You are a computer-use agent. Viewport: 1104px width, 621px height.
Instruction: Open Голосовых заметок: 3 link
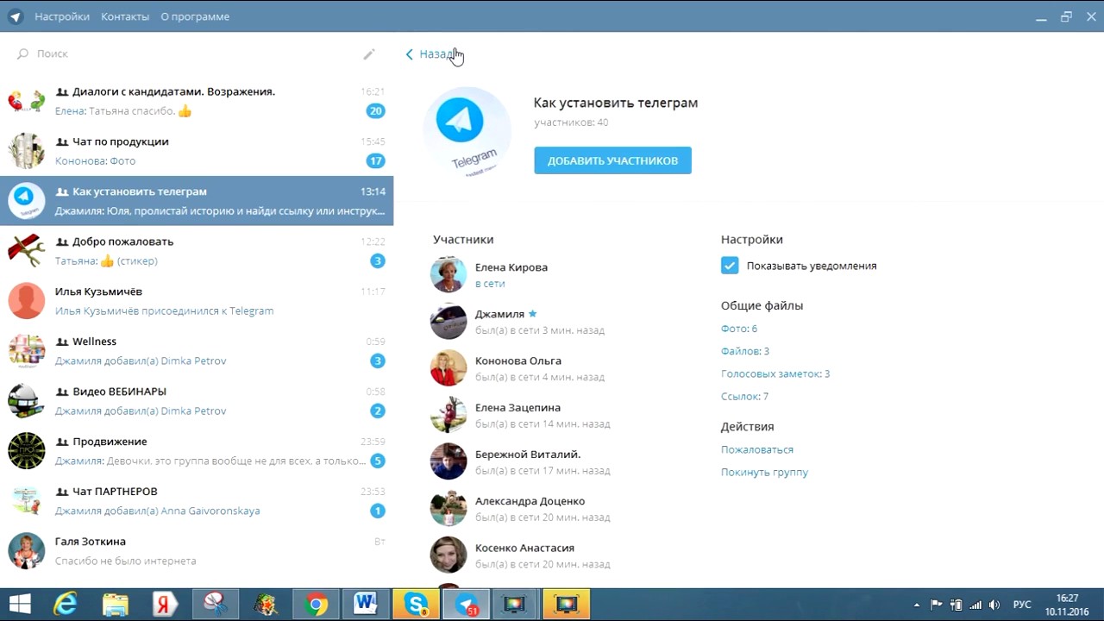tap(775, 373)
